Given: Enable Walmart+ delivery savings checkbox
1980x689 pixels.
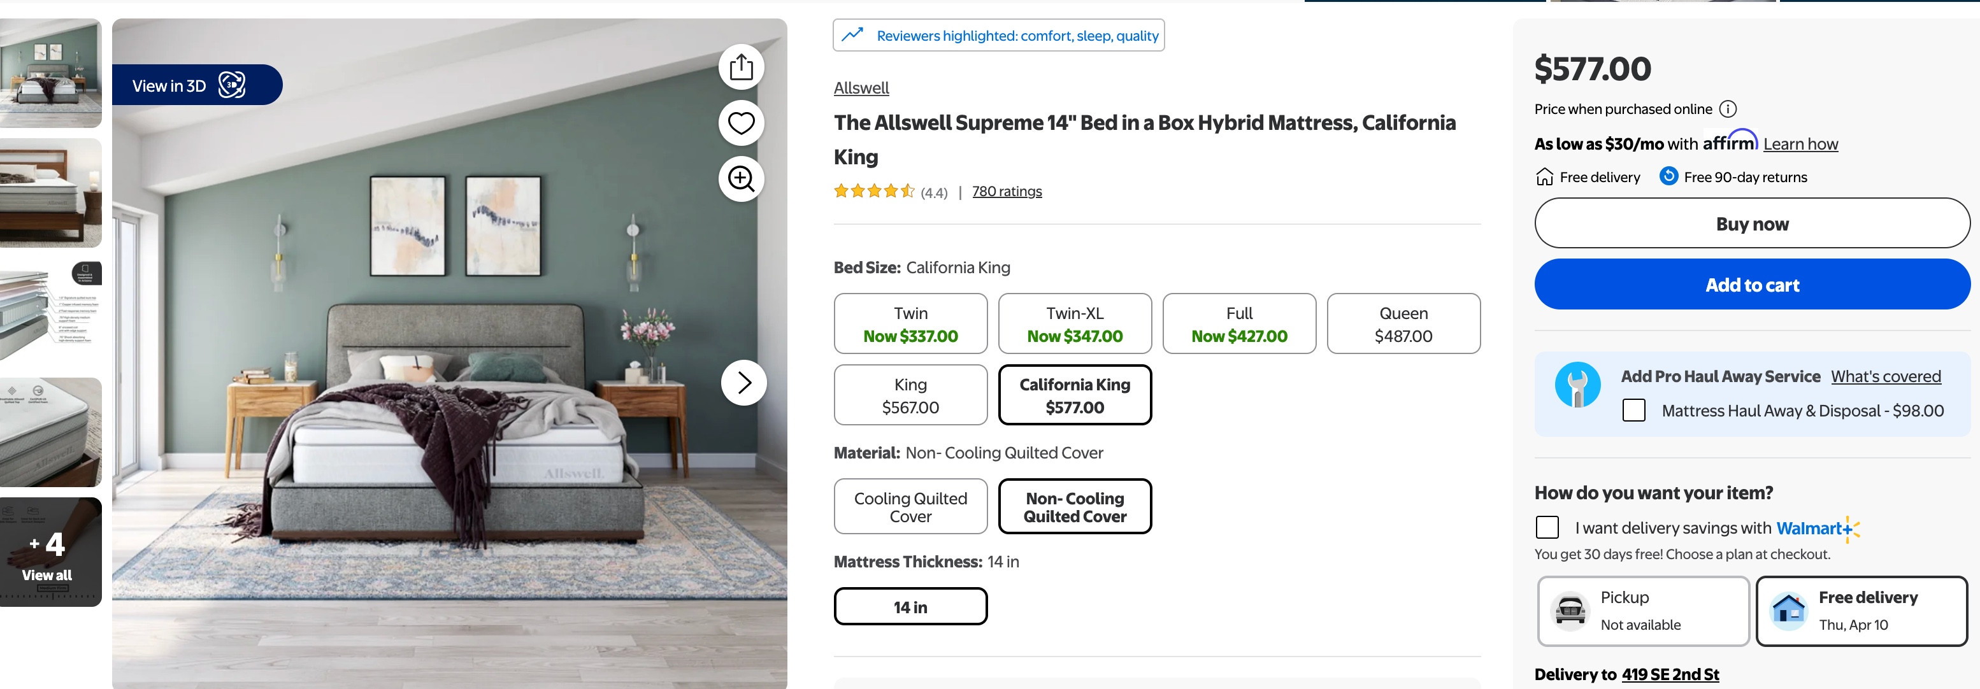Looking at the screenshot, I should click(x=1547, y=528).
